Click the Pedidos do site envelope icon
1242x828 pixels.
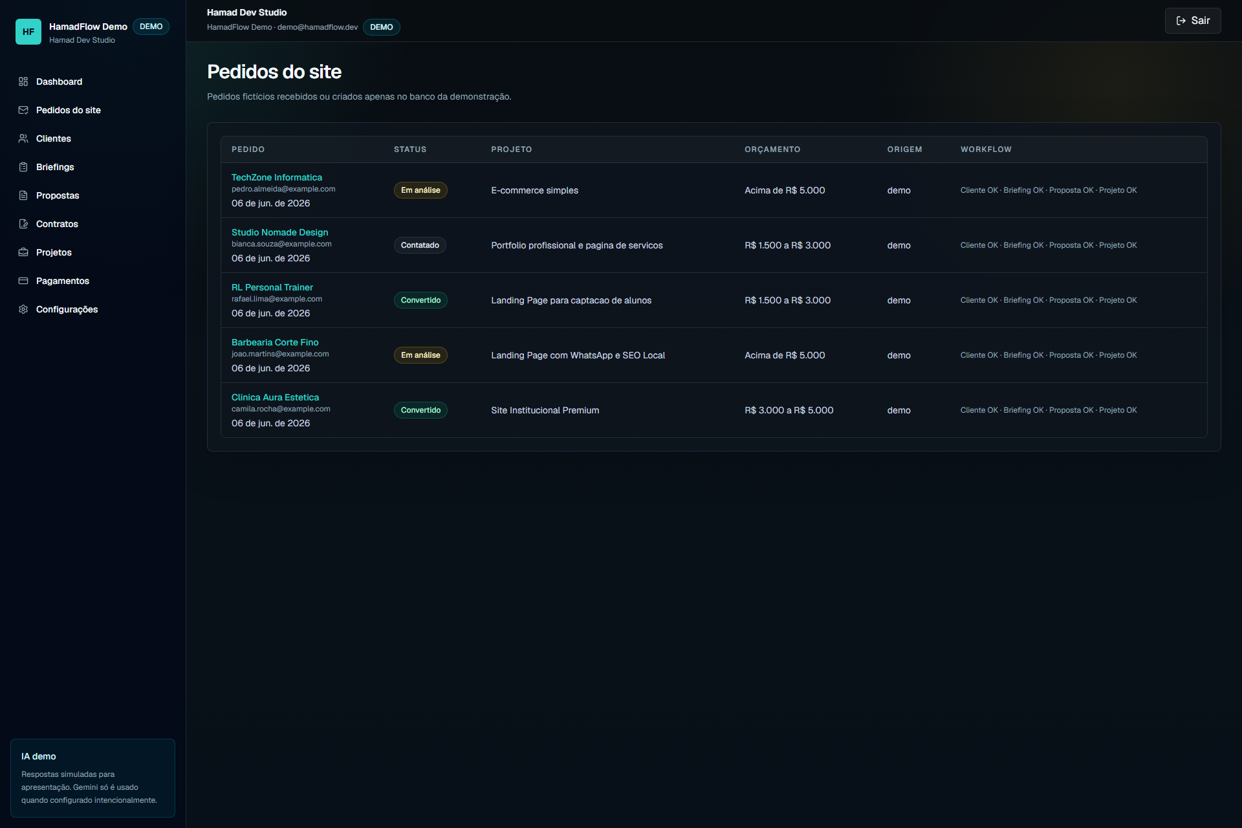[x=23, y=110]
